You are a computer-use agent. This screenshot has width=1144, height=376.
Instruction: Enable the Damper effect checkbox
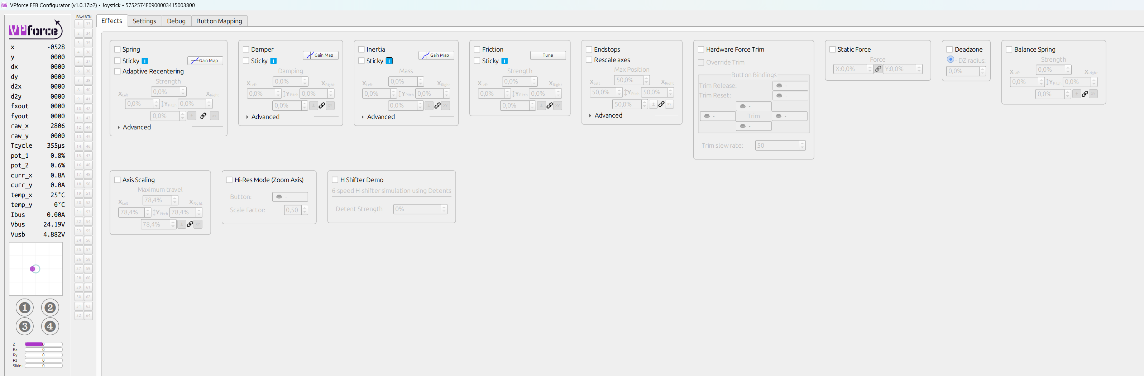pyautogui.click(x=246, y=50)
